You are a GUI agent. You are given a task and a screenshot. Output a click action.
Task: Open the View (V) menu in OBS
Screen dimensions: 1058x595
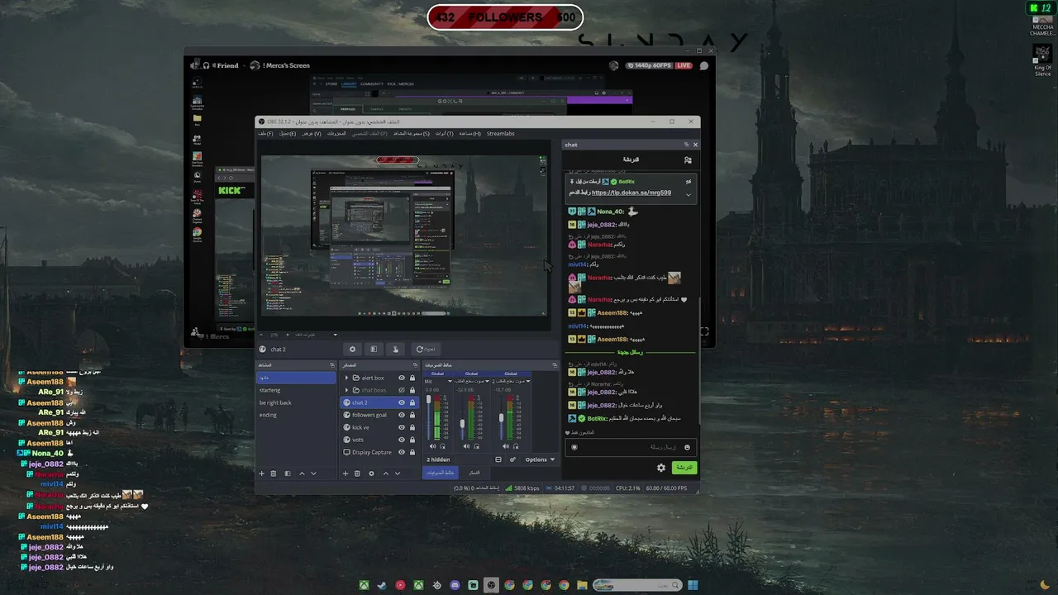[312, 134]
